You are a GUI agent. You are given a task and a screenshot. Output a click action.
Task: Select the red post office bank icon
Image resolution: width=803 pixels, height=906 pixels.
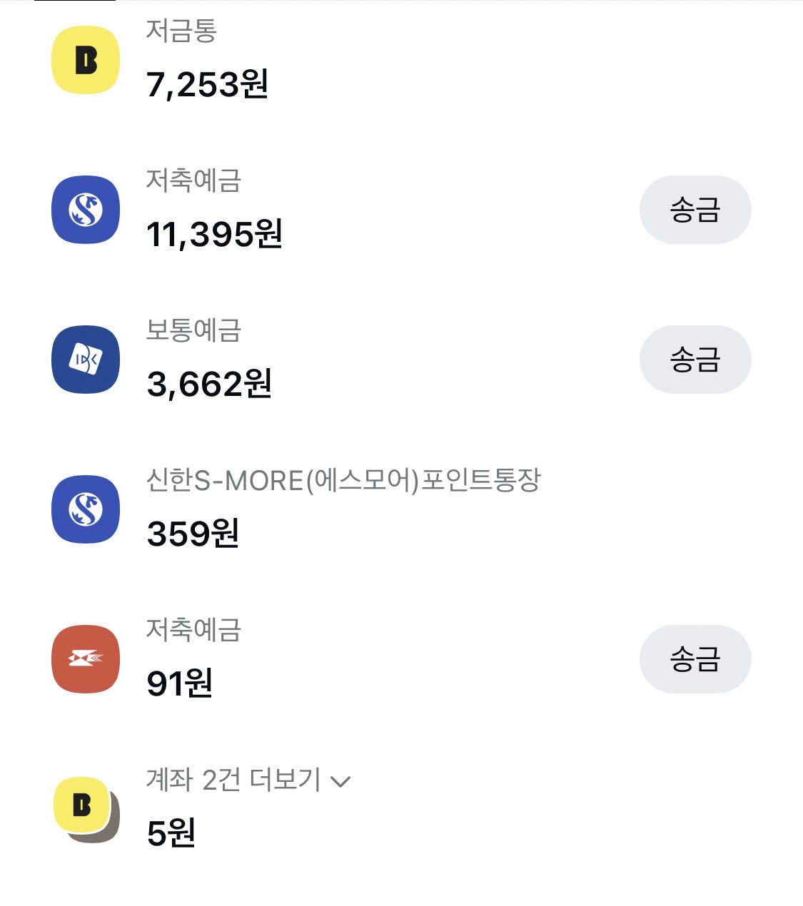[x=86, y=659]
